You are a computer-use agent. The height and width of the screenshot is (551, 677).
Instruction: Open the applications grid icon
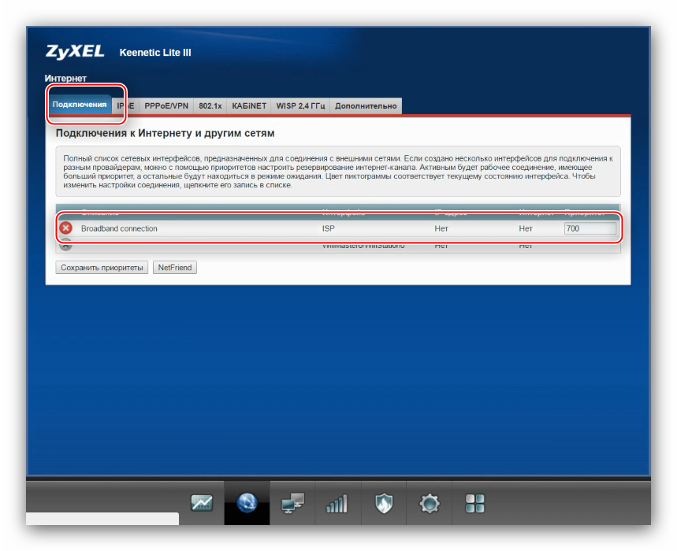pos(475,503)
